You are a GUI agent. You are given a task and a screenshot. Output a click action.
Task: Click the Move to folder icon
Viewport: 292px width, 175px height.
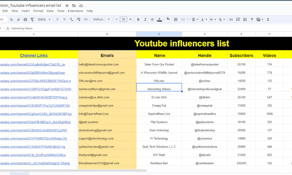point(74,6)
